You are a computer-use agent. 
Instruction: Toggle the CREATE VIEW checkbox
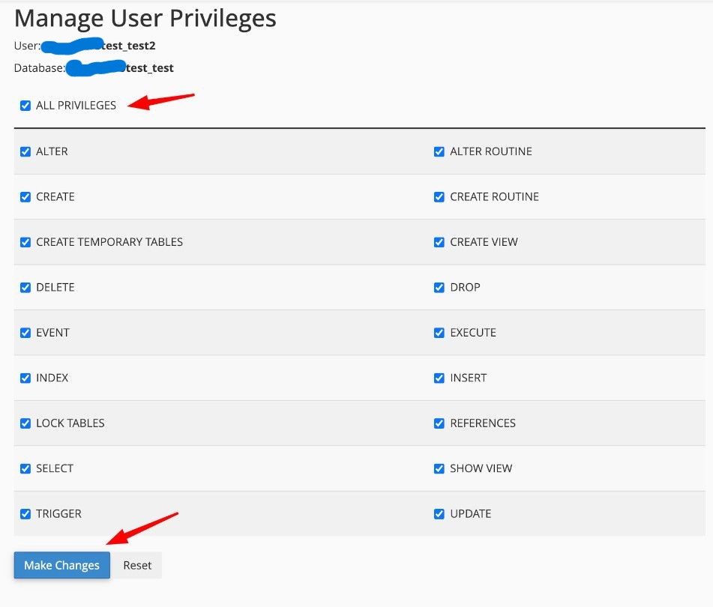click(439, 242)
